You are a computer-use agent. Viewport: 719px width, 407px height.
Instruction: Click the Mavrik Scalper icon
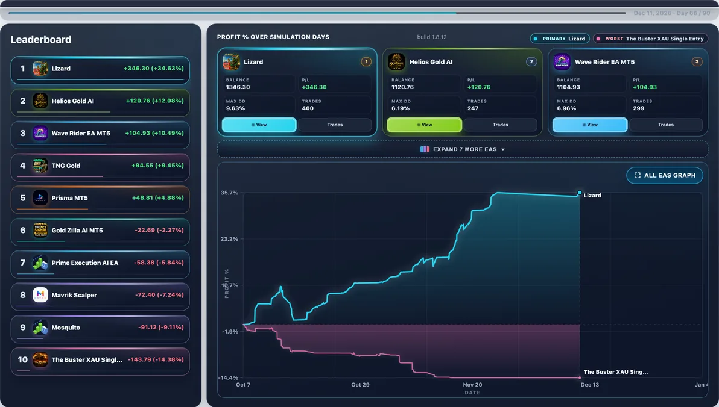tap(40, 295)
